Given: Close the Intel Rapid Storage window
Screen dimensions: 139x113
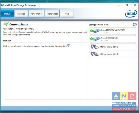Looking at the screenshot, I should [x=135, y=5].
